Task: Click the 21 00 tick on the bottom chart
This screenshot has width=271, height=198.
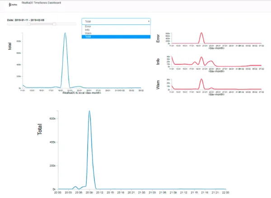Action: [x=142, y=193]
